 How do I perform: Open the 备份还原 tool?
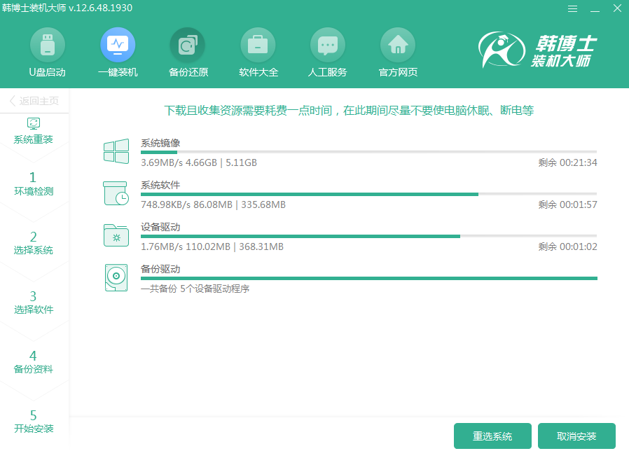[187, 52]
